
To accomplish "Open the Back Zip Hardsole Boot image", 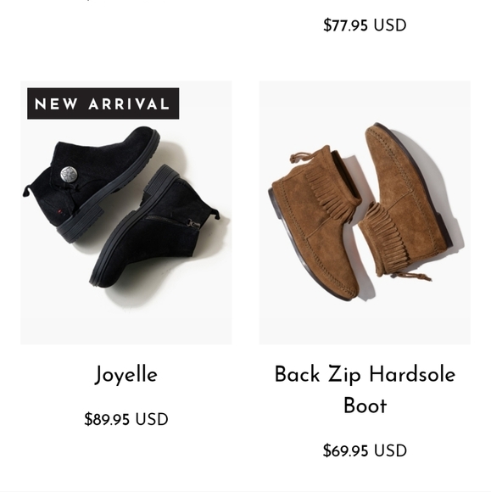I will [365, 212].
